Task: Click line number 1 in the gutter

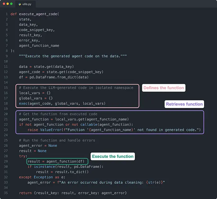Action: point(7,14)
